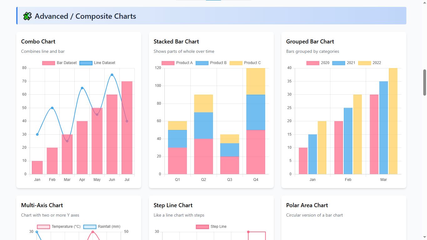
Task: Click the Polar Area Chart card title
Action: 307,205
